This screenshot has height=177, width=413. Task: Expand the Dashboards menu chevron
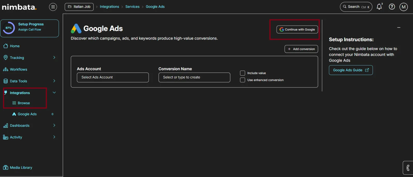pos(54,125)
